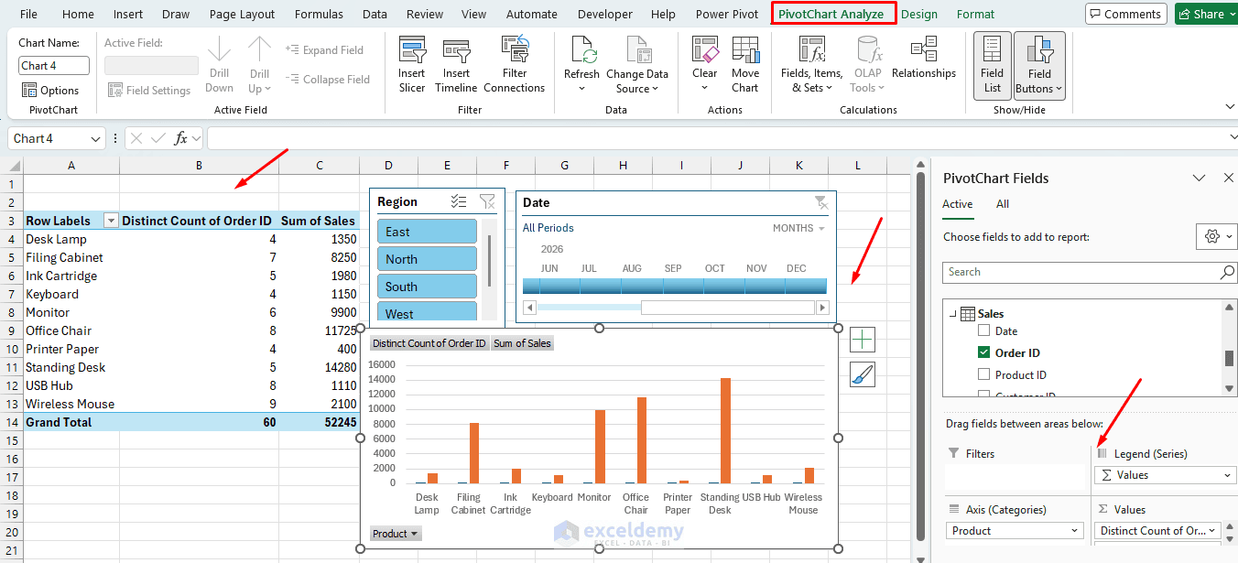1238x563 pixels.
Task: Click the Refresh icon
Action: pyautogui.click(x=581, y=50)
